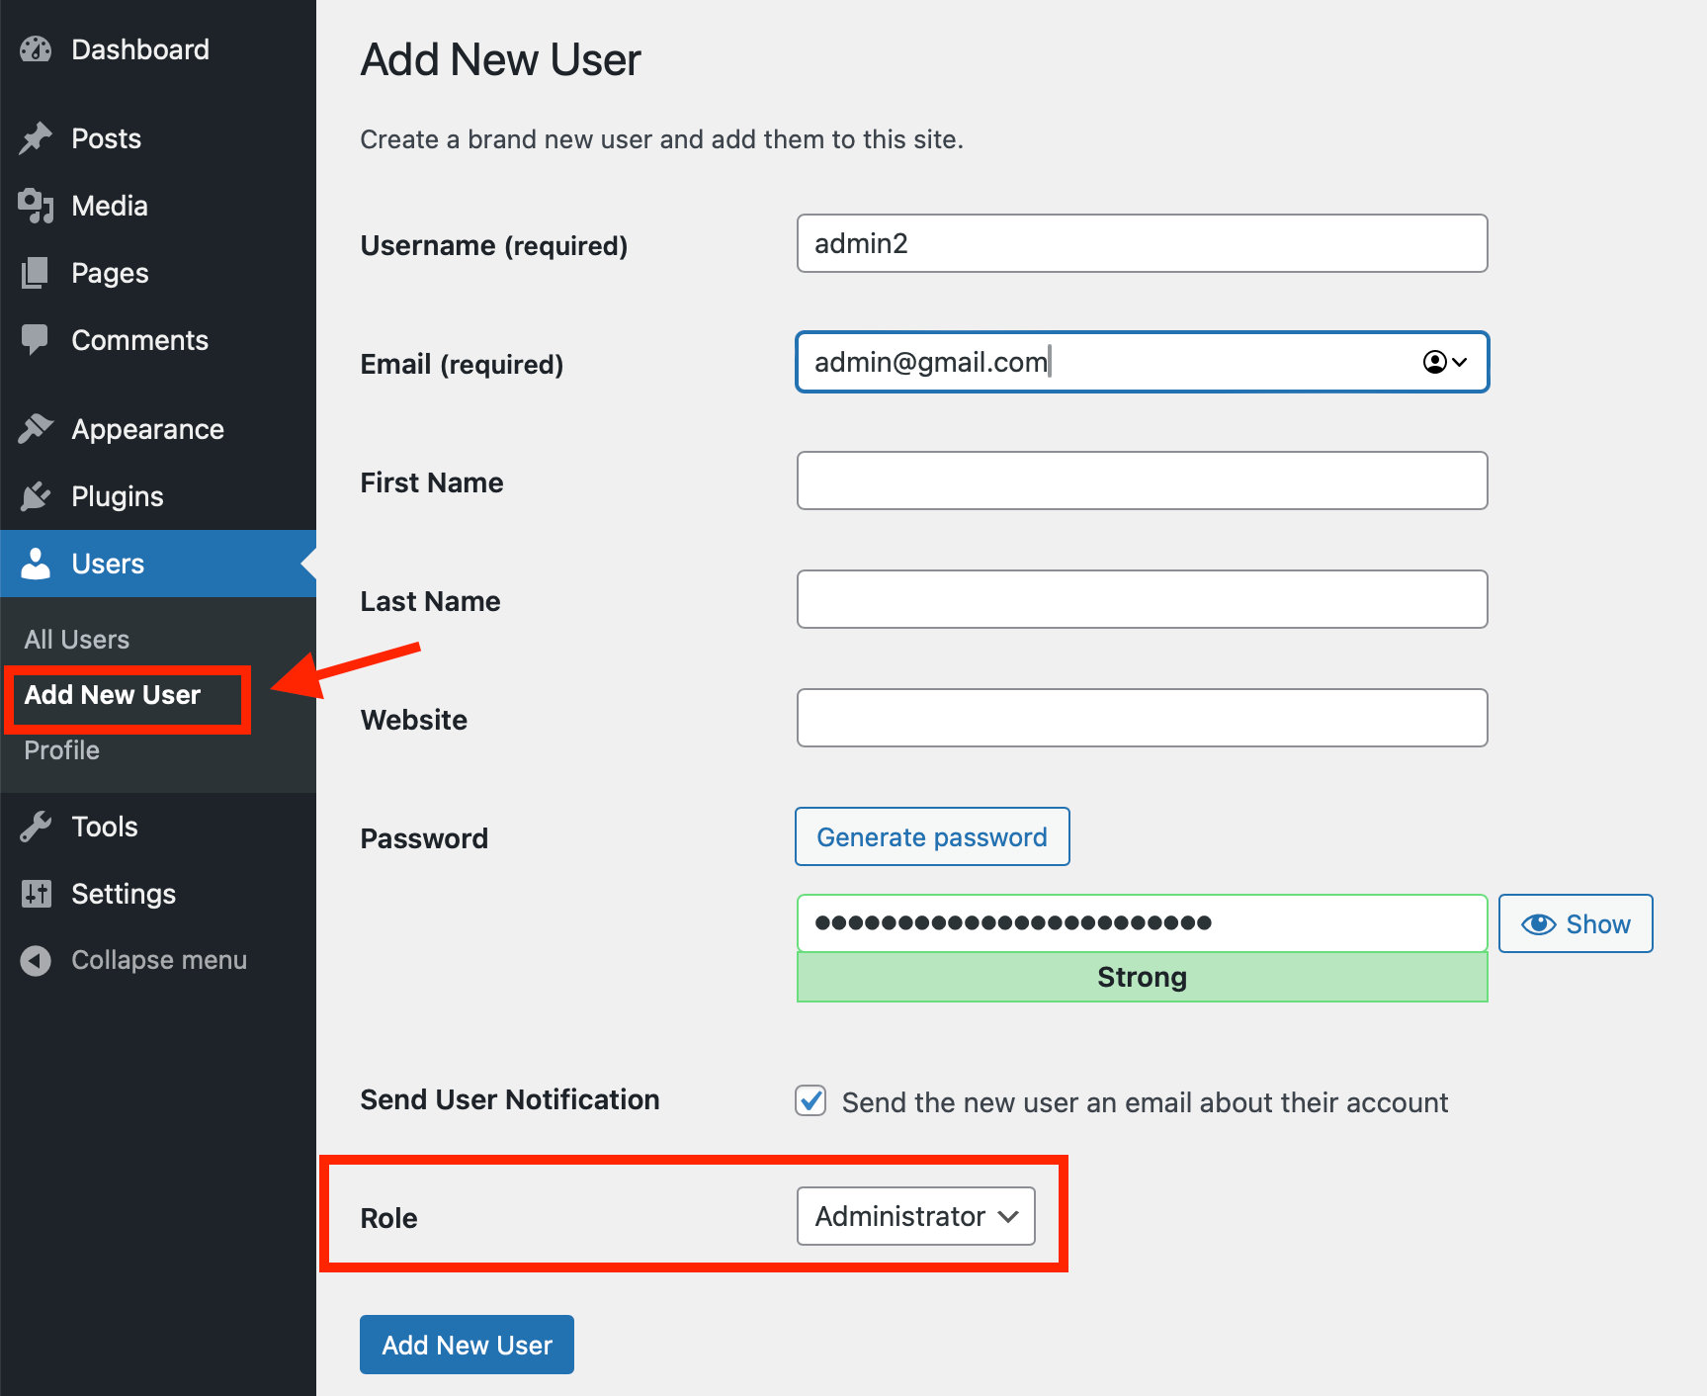Click the Strong password strength indicator

tap(1141, 977)
